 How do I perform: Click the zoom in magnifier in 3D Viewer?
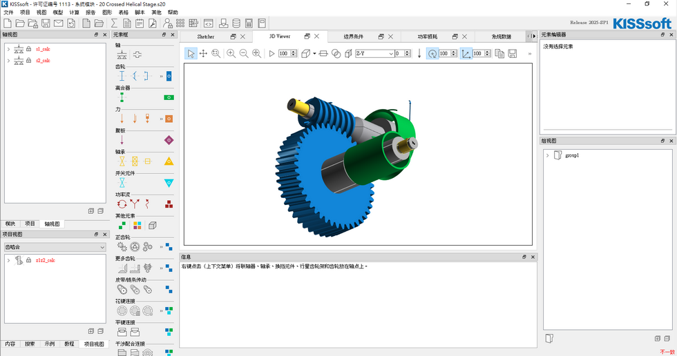231,53
